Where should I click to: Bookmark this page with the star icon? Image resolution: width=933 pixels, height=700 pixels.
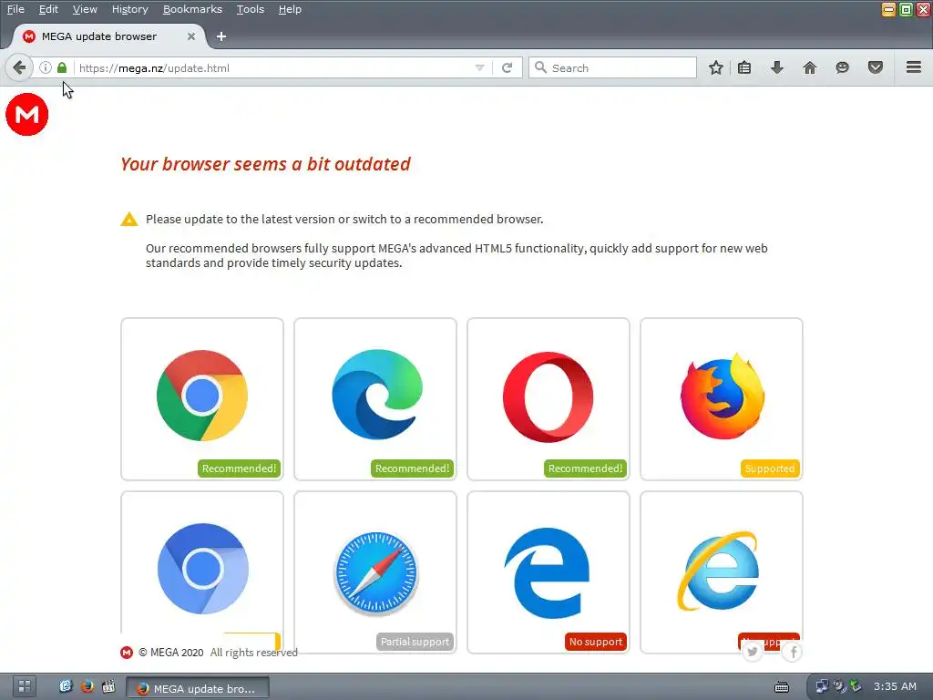(716, 67)
